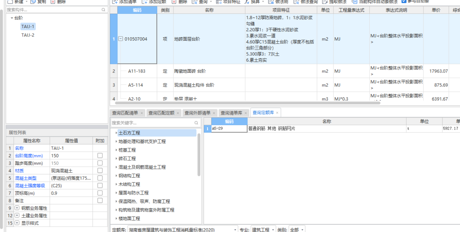Click the 编码 header in the upper table
460x232 pixels.
click(x=137, y=10)
